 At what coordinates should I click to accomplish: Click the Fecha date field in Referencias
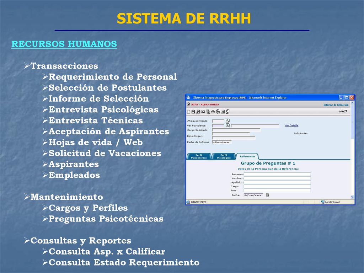253,195
